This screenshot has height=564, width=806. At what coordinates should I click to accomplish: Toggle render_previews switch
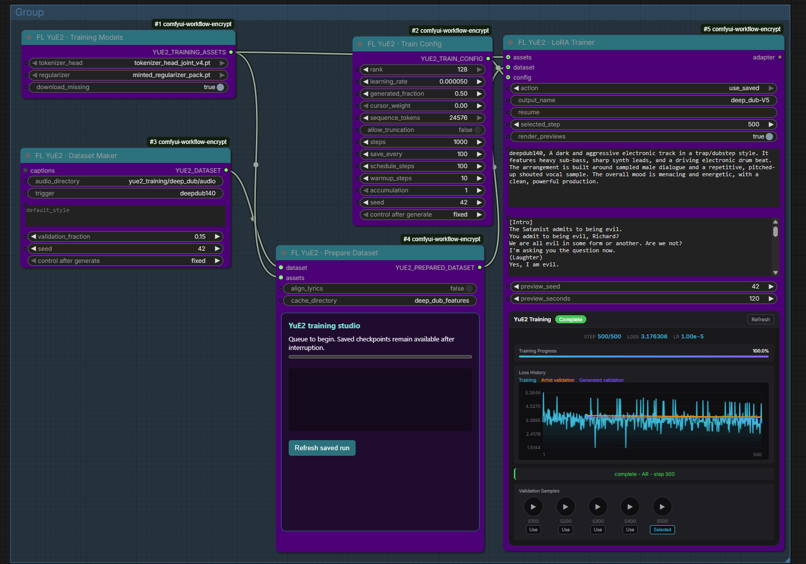(769, 136)
